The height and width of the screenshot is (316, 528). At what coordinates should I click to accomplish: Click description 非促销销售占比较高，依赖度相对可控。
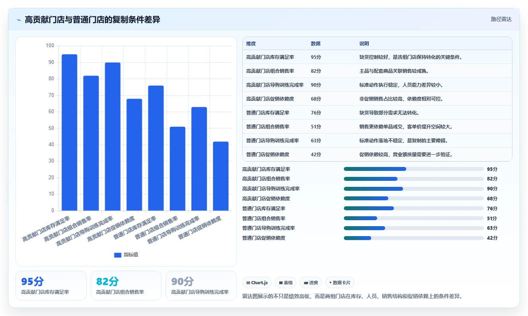(401, 99)
